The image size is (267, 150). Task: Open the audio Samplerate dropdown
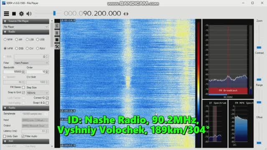click(35, 114)
